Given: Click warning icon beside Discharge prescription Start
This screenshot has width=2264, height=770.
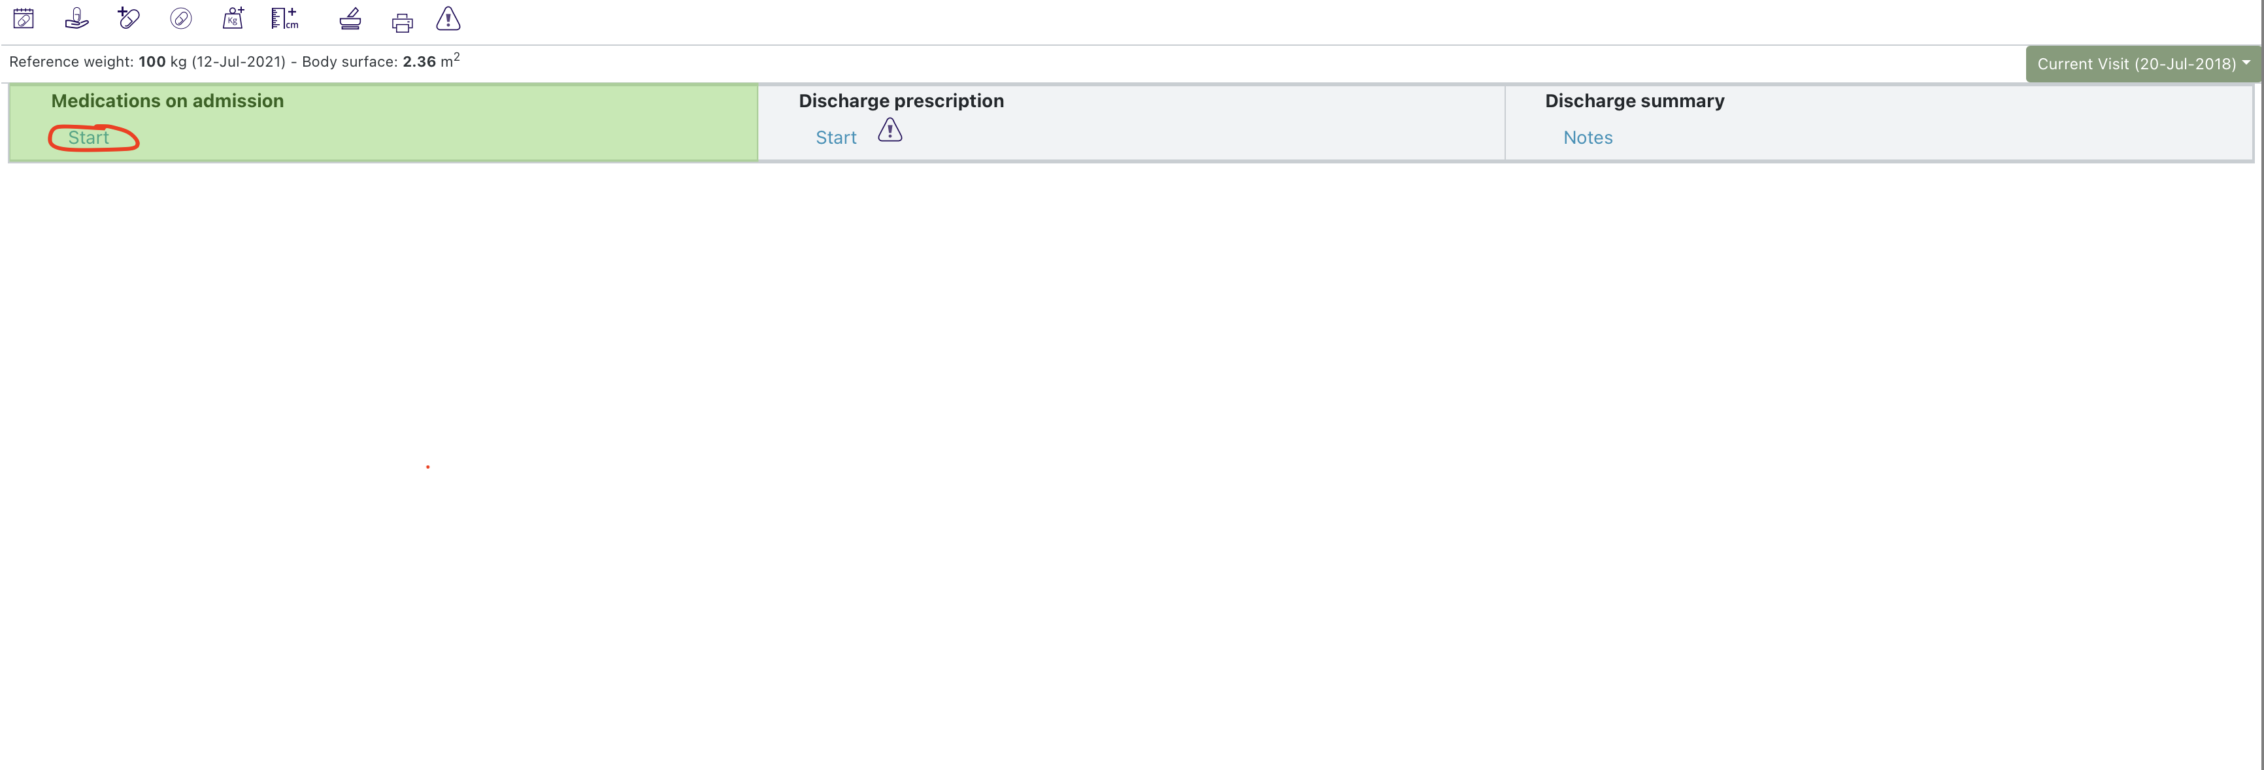Looking at the screenshot, I should [890, 131].
